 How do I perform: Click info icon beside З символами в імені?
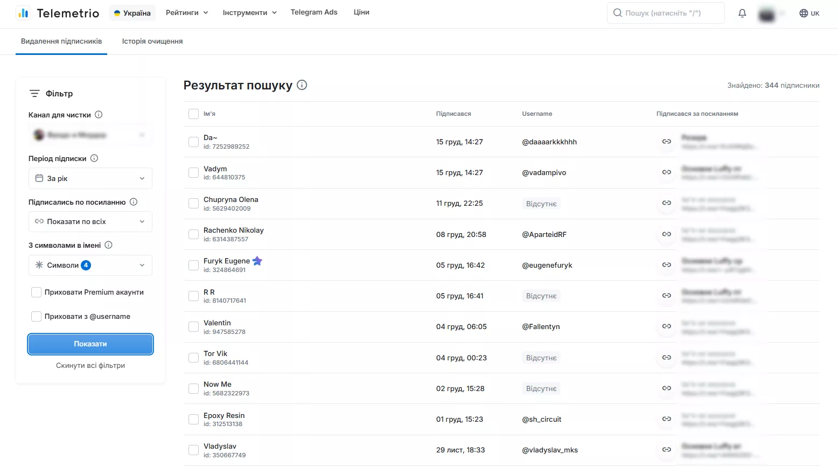[x=108, y=245]
